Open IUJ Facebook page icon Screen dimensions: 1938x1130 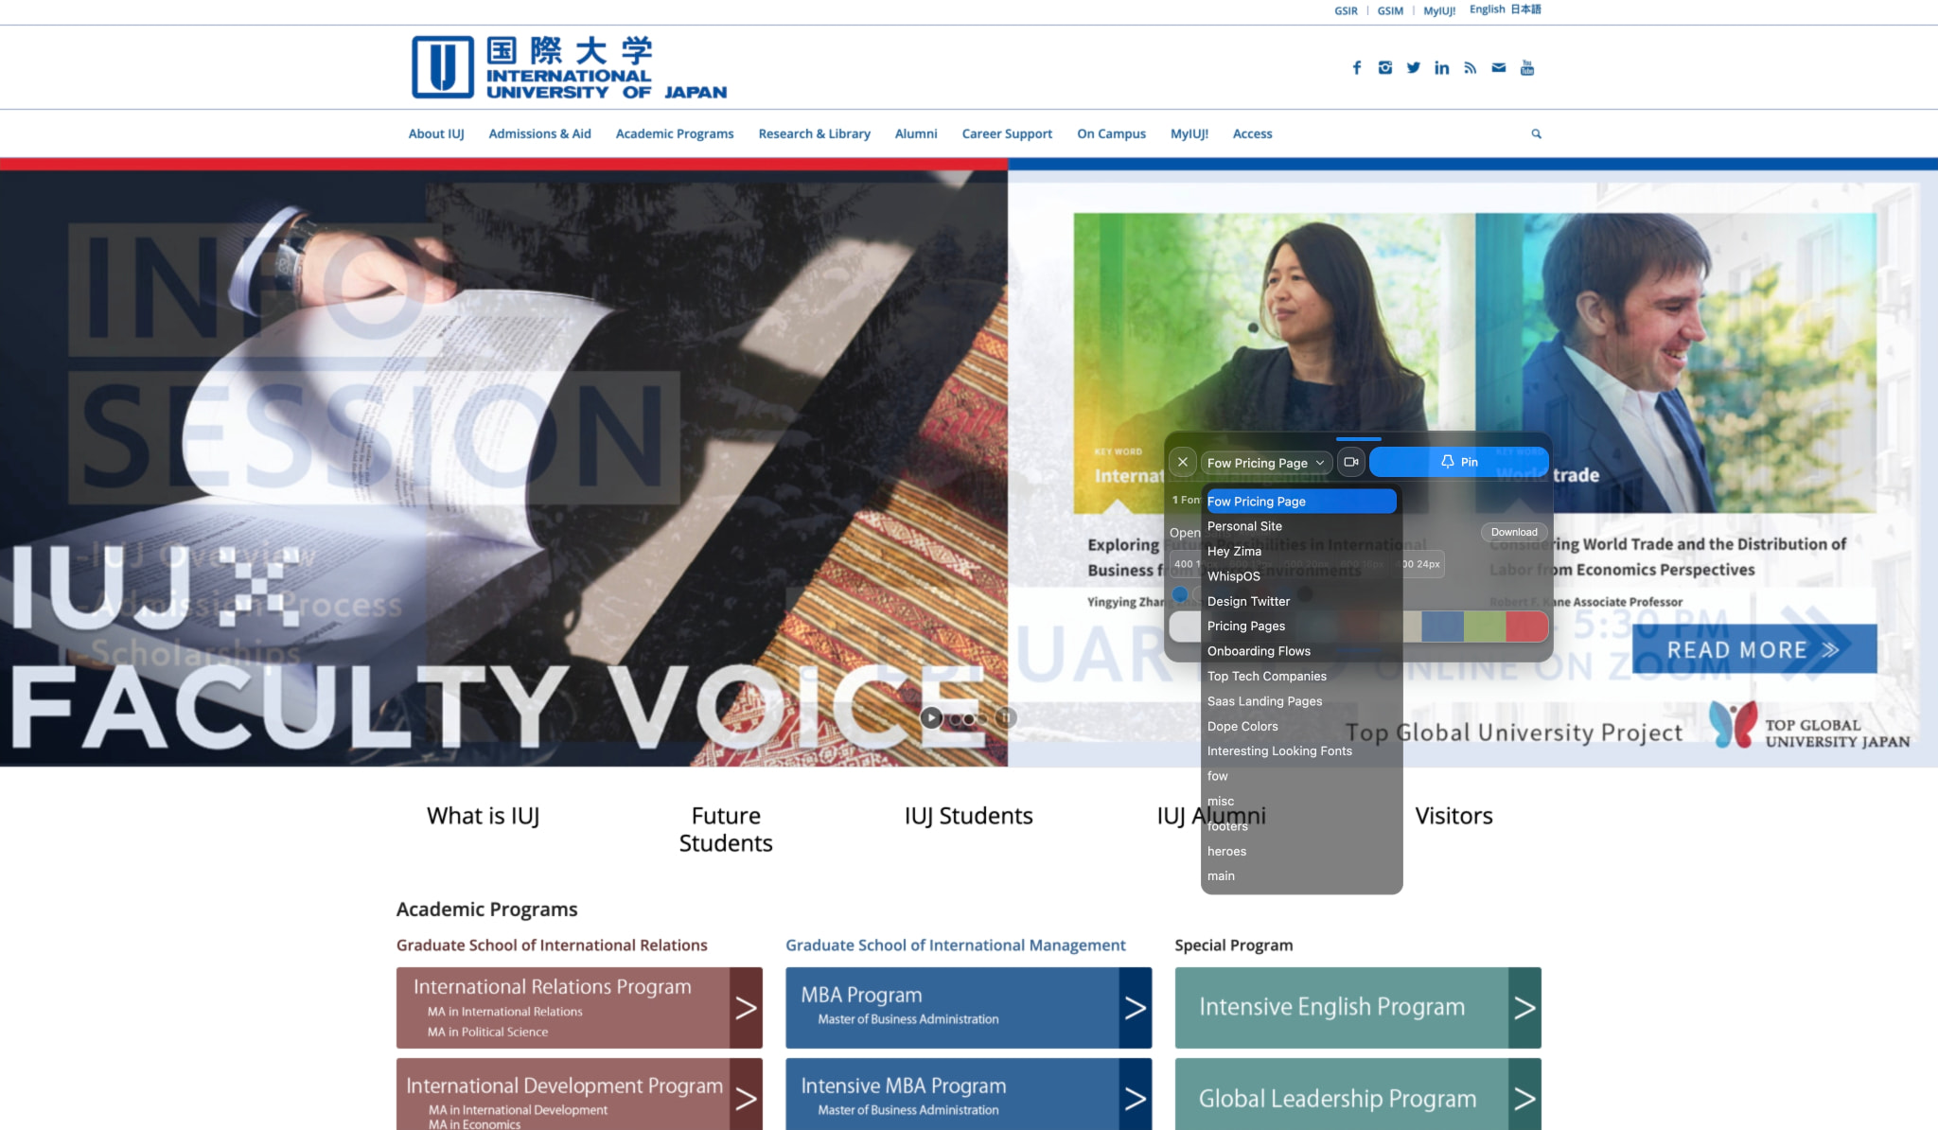coord(1357,67)
